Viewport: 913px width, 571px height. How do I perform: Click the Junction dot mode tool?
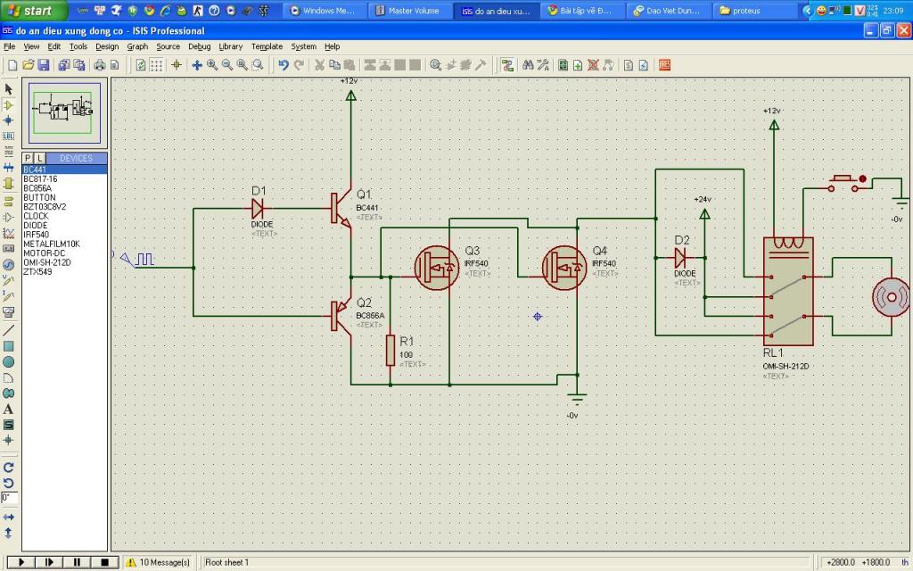click(9, 120)
